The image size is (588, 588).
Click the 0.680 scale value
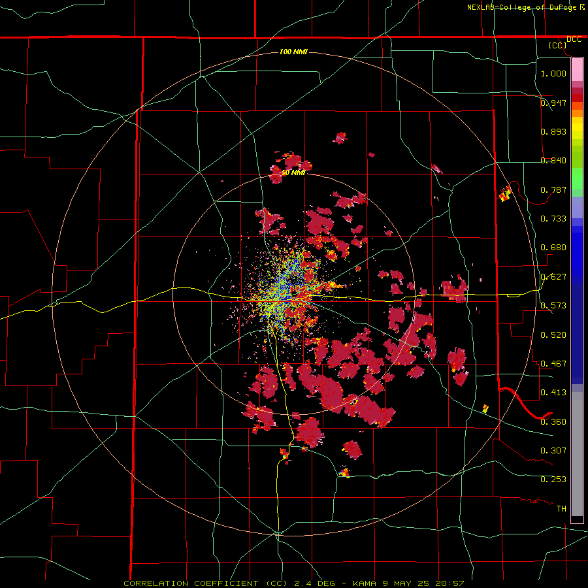click(553, 248)
